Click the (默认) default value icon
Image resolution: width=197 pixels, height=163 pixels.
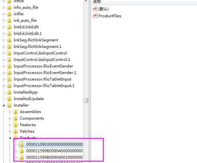point(95,9)
